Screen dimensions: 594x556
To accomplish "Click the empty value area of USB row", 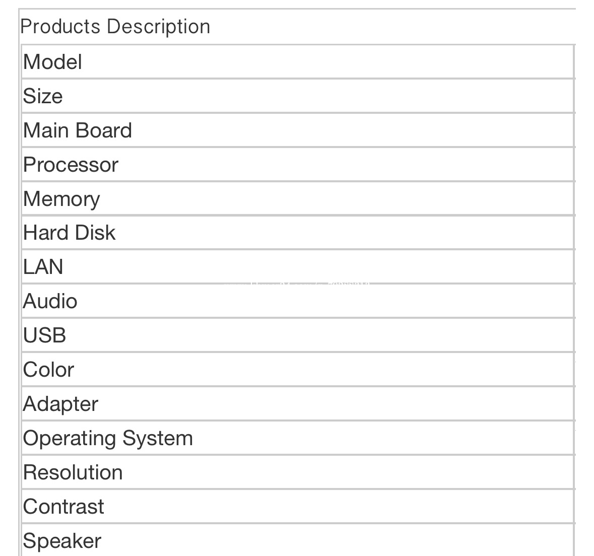I will 320,335.
